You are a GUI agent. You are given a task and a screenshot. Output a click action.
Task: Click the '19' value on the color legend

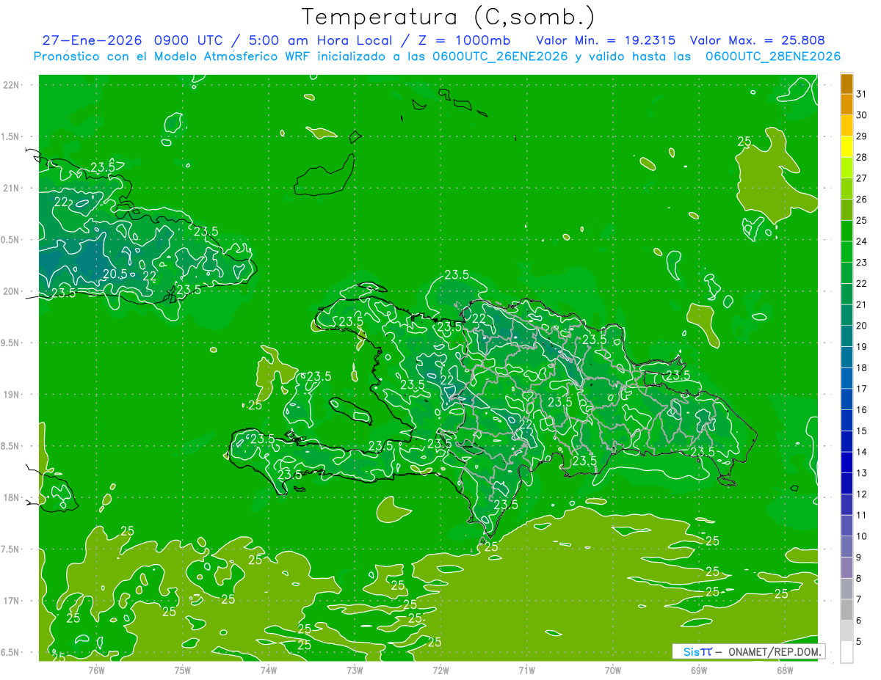(862, 346)
